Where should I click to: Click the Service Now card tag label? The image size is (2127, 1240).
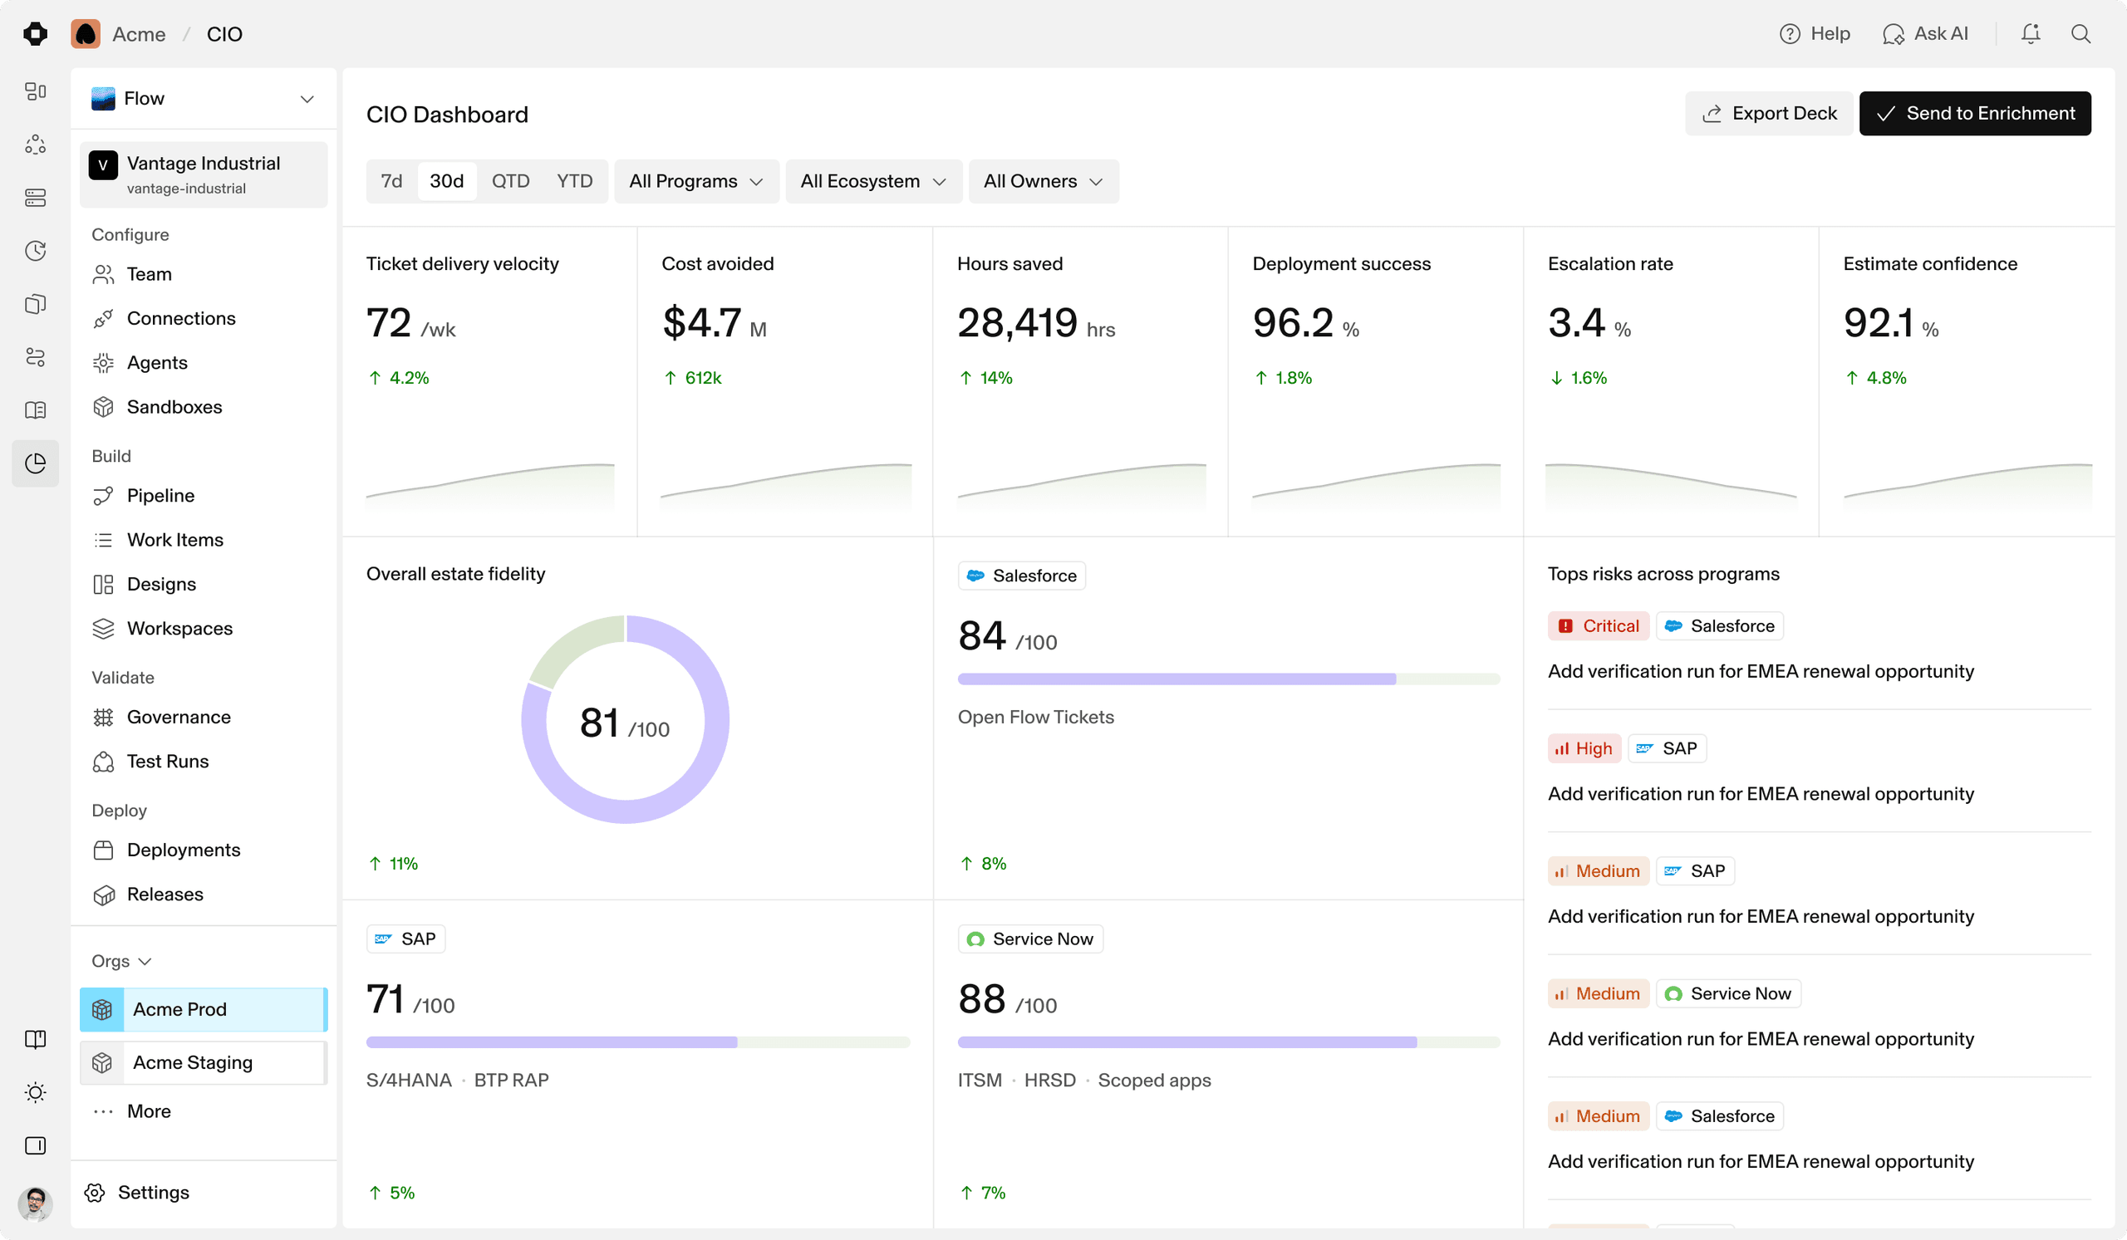coord(1029,939)
